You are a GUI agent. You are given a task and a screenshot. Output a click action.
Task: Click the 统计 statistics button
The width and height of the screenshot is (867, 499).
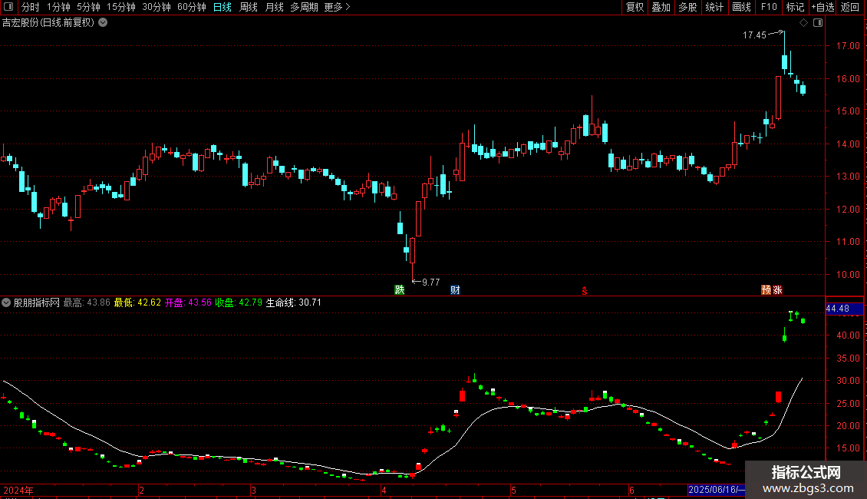[x=714, y=7]
